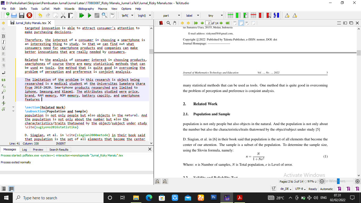Toggle LanguageTool LT status icon

pos(274,188)
